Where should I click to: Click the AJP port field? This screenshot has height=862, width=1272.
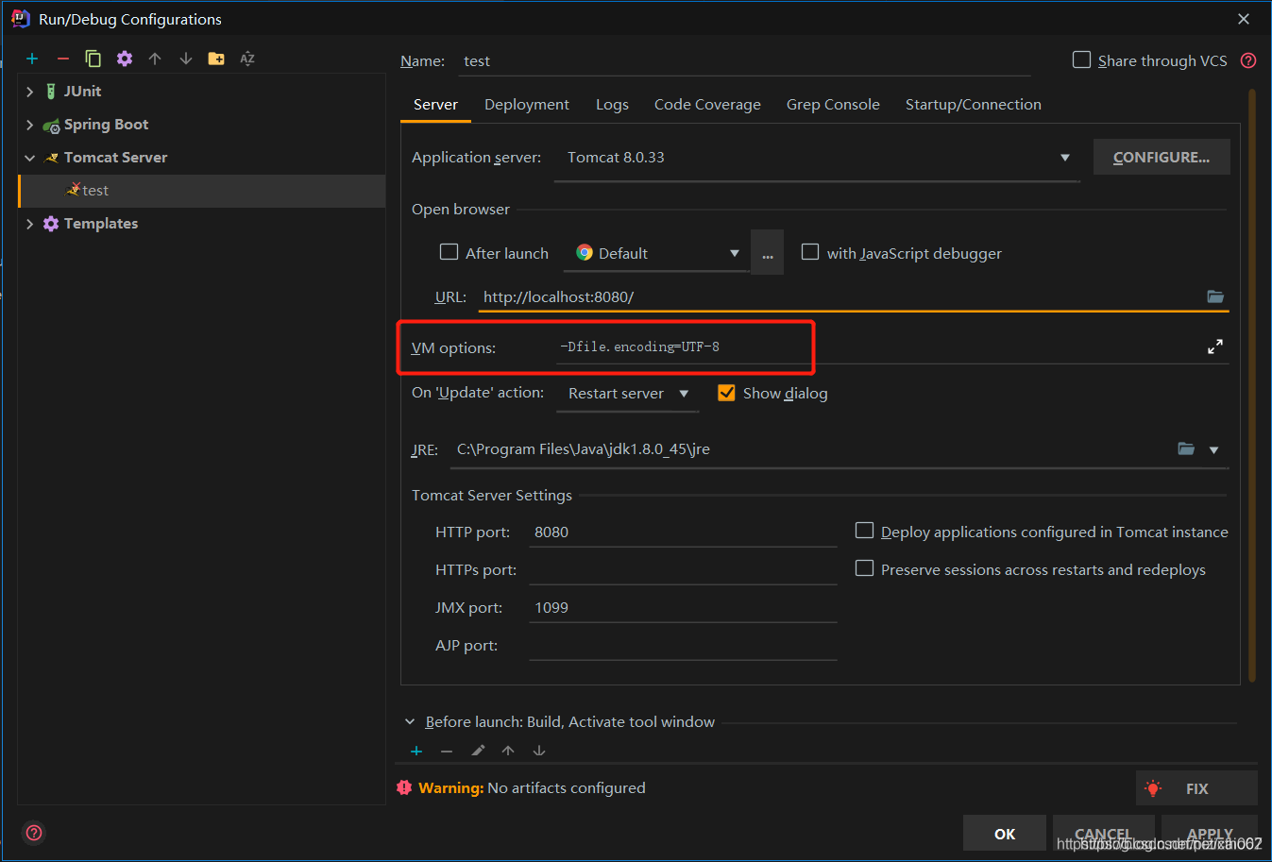[683, 645]
